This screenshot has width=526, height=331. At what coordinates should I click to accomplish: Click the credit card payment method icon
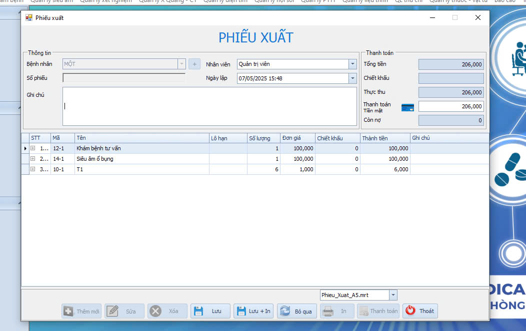click(407, 107)
